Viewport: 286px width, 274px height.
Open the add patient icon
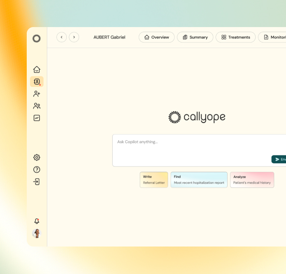pos(37,94)
